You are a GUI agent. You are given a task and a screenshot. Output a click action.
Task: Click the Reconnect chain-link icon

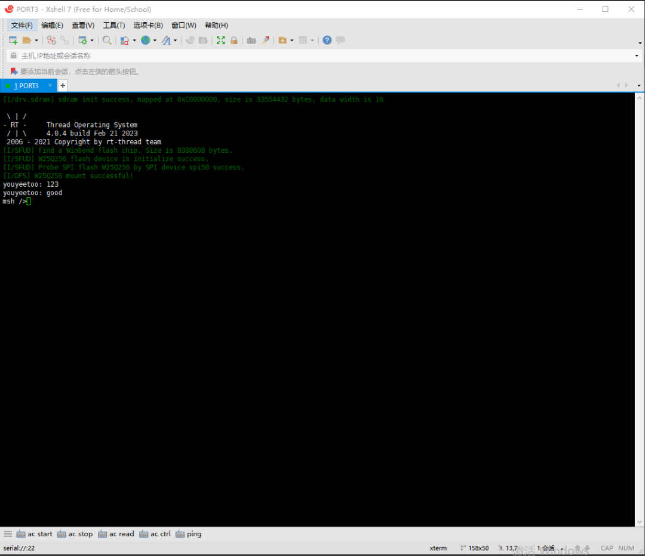pyautogui.click(x=64, y=41)
